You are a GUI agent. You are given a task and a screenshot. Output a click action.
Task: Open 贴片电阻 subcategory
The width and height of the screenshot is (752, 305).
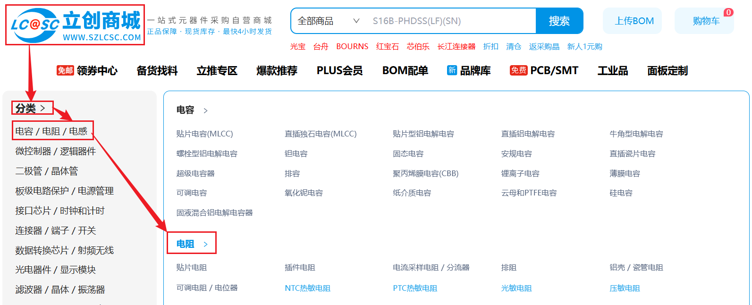(x=192, y=267)
